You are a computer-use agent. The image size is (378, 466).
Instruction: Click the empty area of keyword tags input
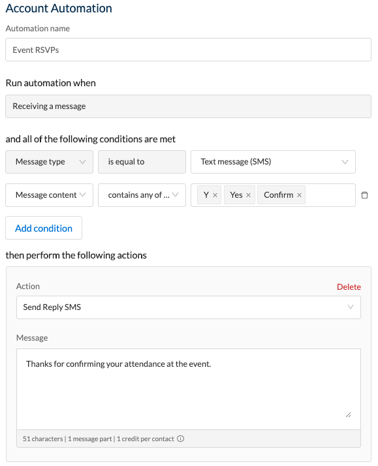tap(330, 195)
